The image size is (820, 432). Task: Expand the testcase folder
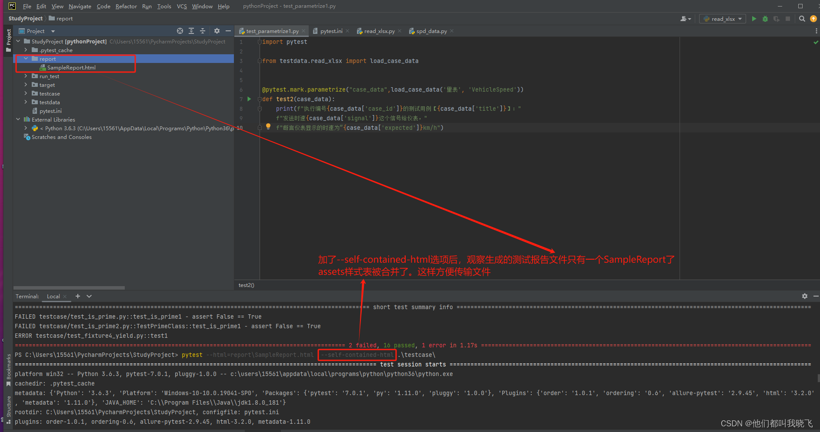26,93
